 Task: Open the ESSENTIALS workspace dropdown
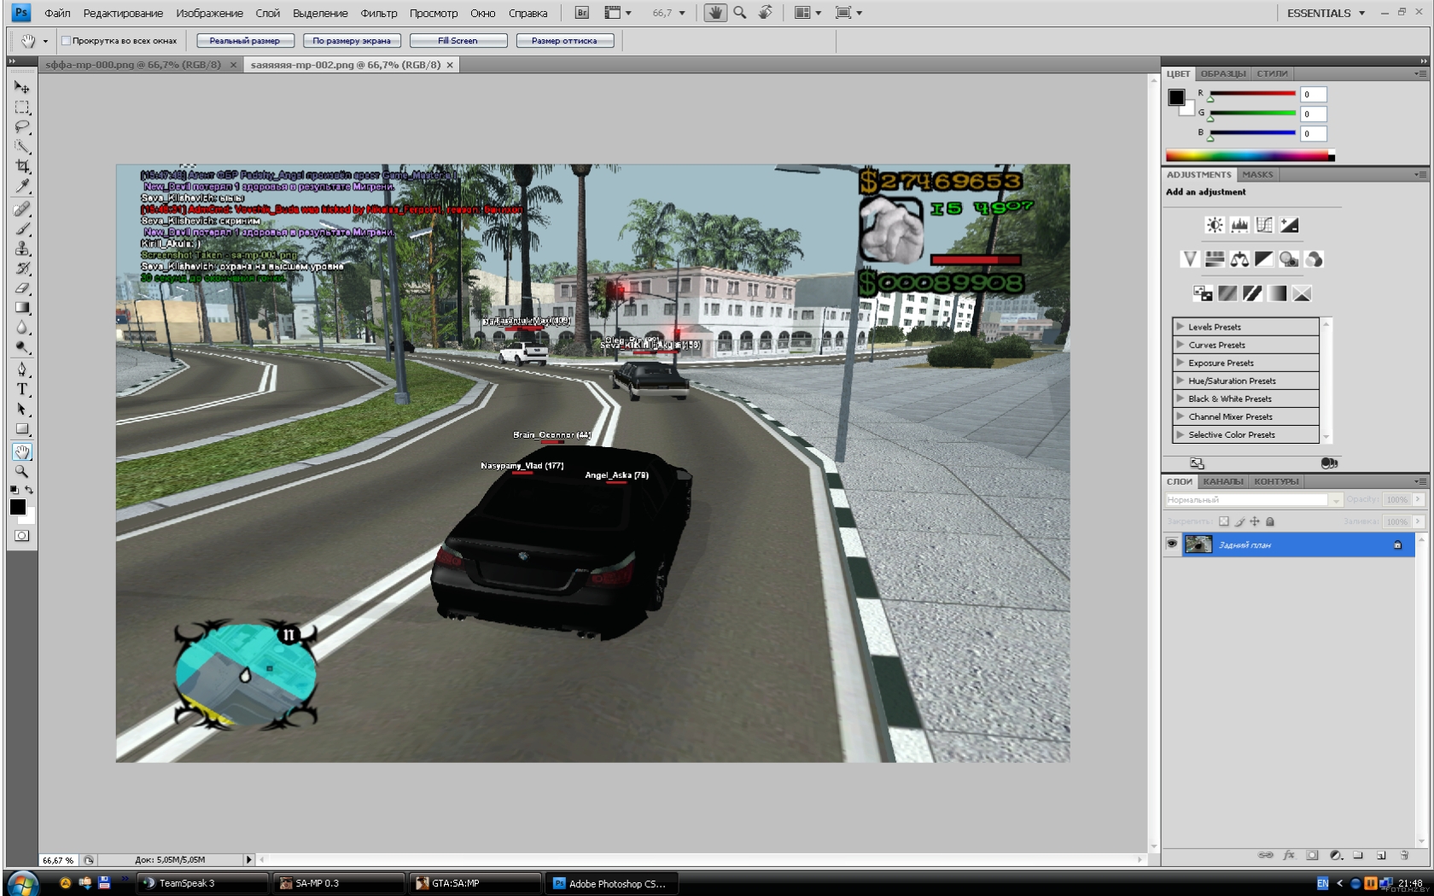(1326, 13)
